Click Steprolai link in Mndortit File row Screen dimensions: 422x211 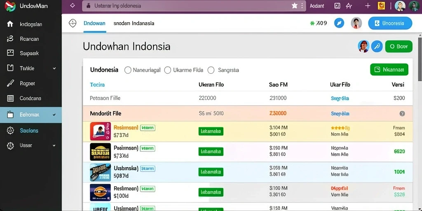(340, 114)
